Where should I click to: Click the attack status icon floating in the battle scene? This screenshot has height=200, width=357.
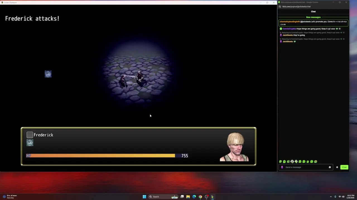pyautogui.click(x=48, y=74)
